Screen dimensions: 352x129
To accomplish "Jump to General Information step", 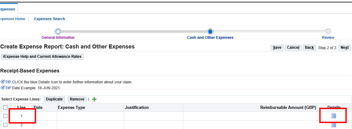I will (58, 38).
